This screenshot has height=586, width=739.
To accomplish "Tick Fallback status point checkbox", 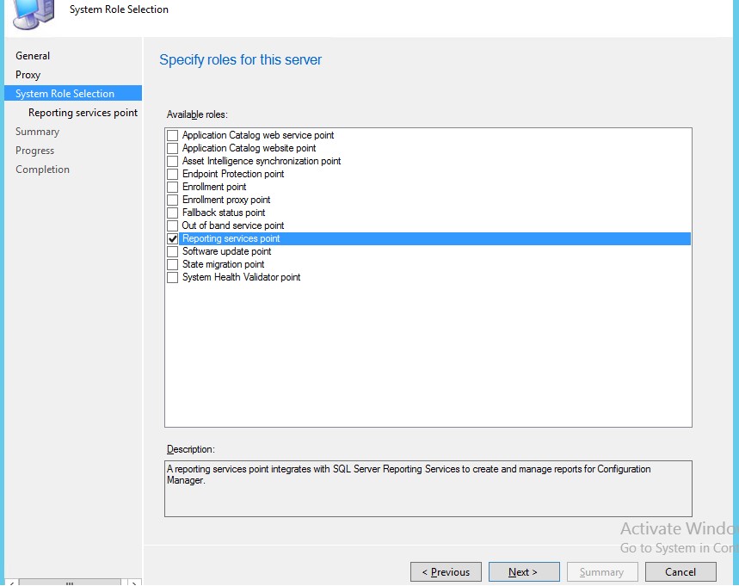I will coord(173,213).
